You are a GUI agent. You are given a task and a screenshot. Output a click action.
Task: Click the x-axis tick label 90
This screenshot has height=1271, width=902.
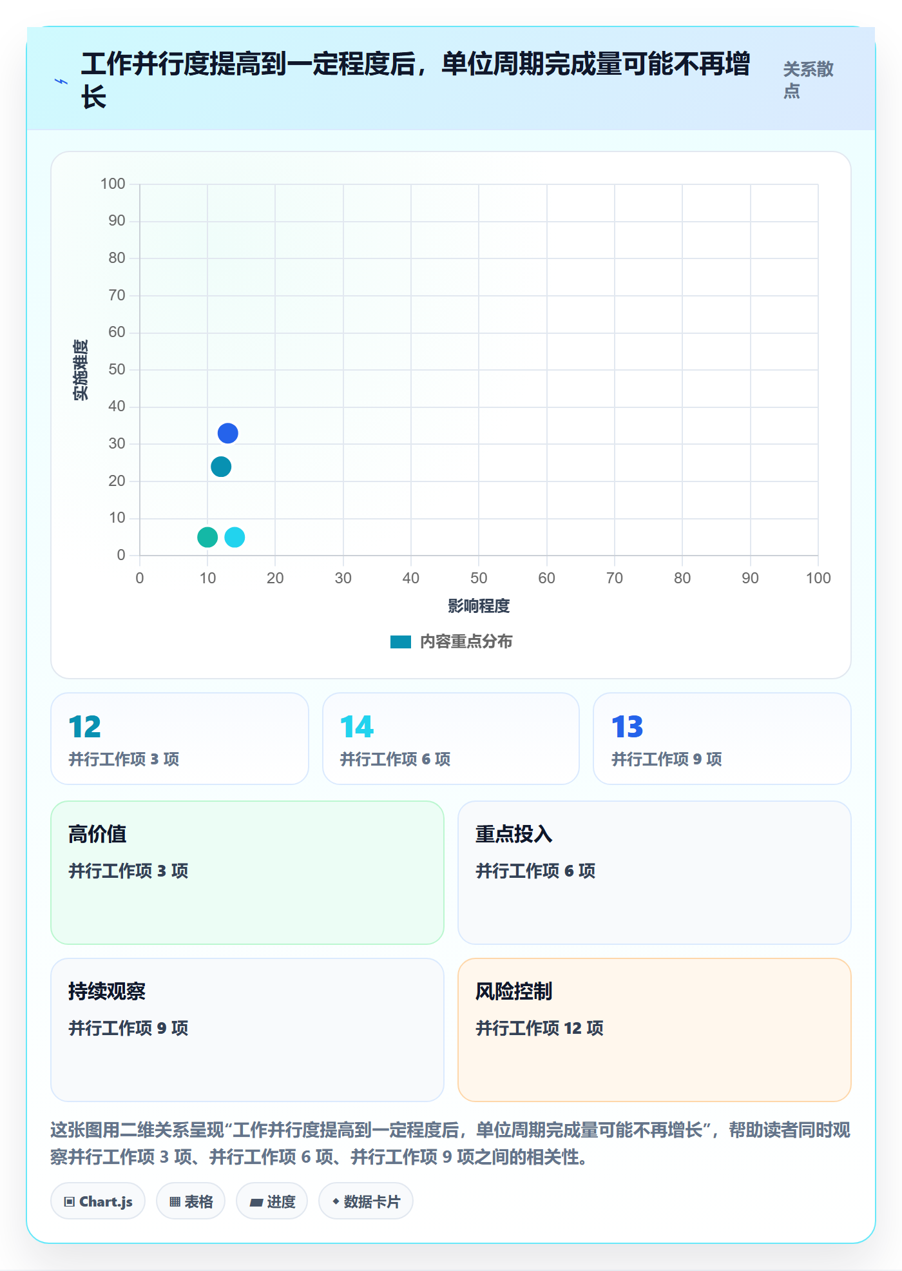tap(750, 578)
